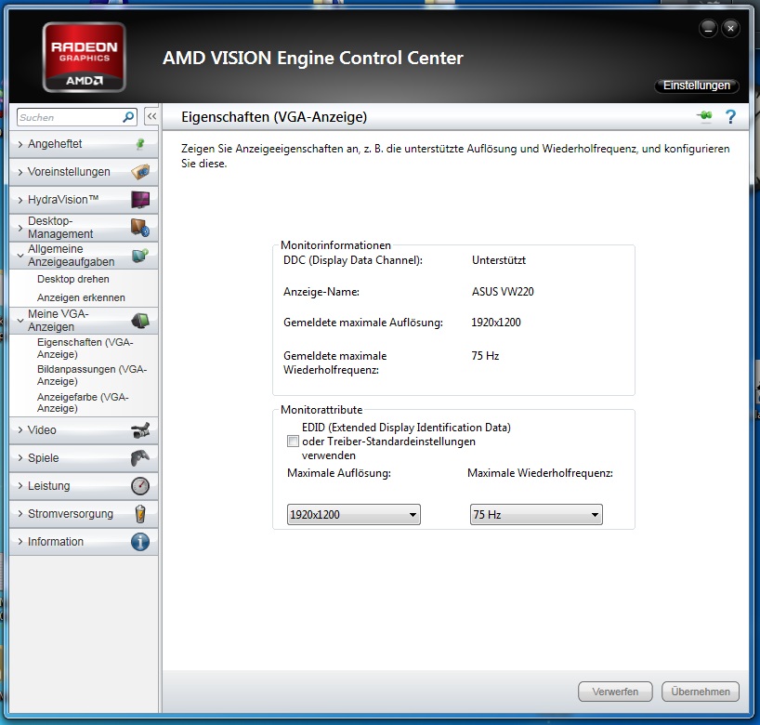Click the Video camcorder icon
This screenshot has height=725, width=760.
click(140, 430)
